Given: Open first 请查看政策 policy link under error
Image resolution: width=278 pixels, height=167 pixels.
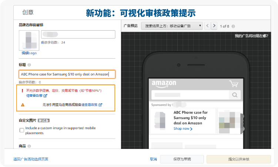Looking at the screenshot, I should 34,96.
